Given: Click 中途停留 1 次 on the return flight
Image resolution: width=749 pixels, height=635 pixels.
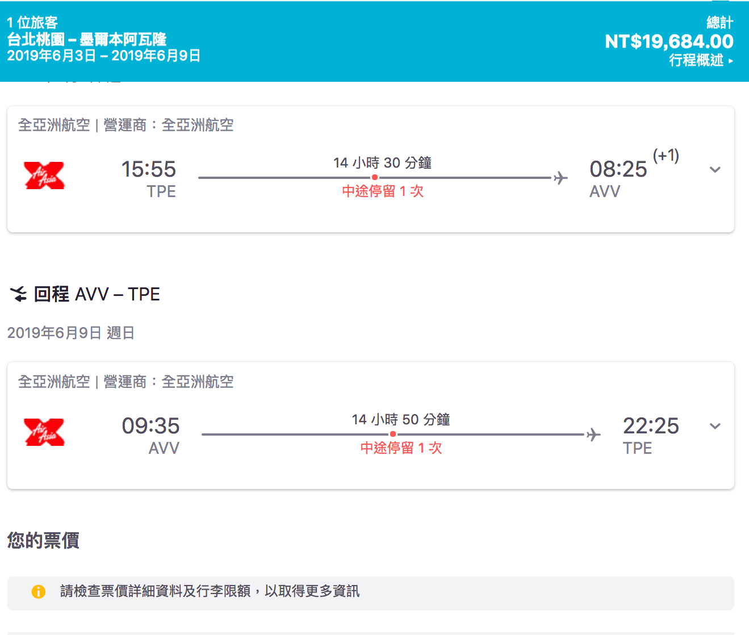Looking at the screenshot, I should pos(401,448).
